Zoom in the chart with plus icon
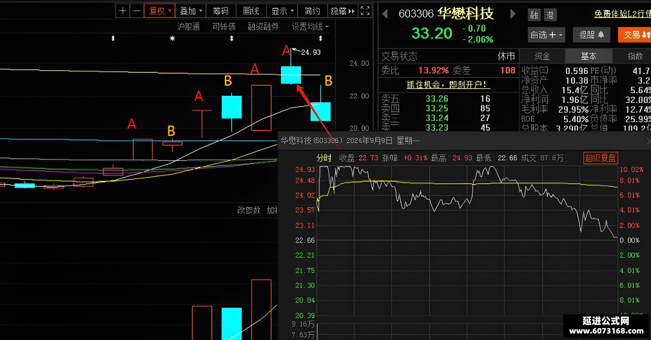The height and width of the screenshot is (340, 651). click(x=123, y=11)
